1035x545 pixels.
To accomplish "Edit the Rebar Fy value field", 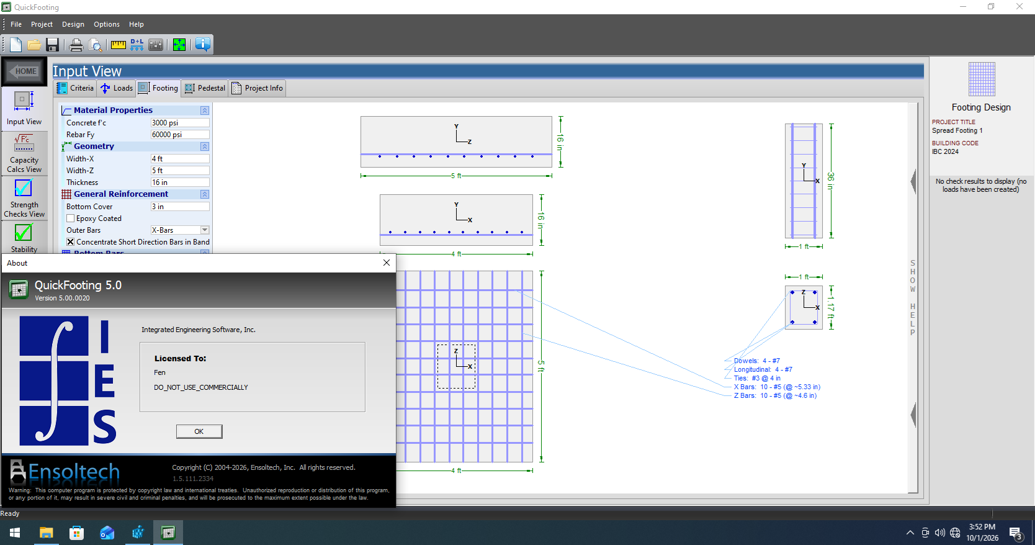I will coord(180,135).
